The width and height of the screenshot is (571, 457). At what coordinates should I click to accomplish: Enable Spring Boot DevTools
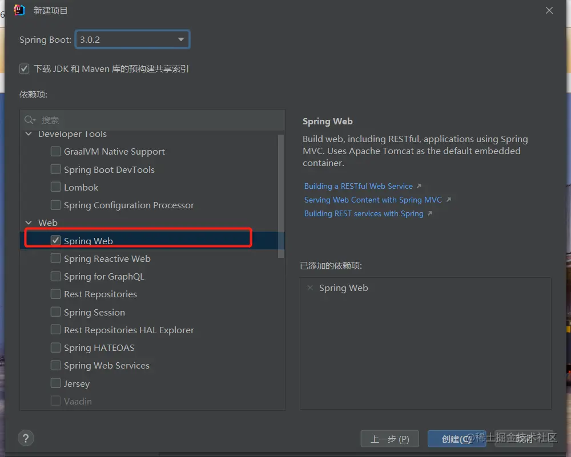(56, 169)
